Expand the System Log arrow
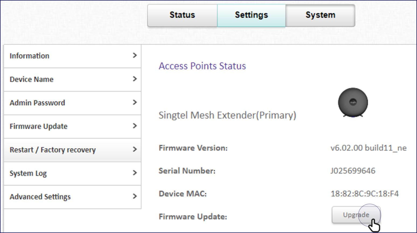The width and height of the screenshot is (417, 233). (x=135, y=173)
